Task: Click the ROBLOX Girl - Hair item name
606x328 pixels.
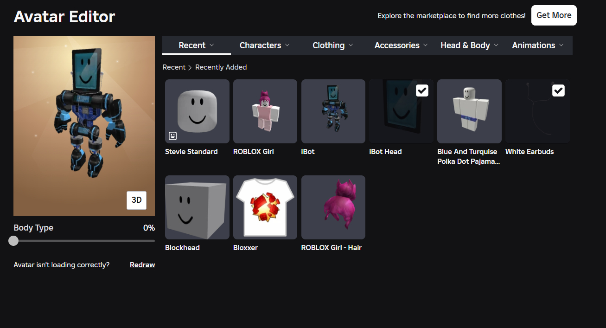Action: pyautogui.click(x=332, y=248)
